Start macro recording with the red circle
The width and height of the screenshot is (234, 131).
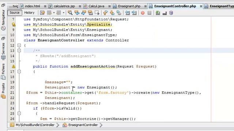143,13
